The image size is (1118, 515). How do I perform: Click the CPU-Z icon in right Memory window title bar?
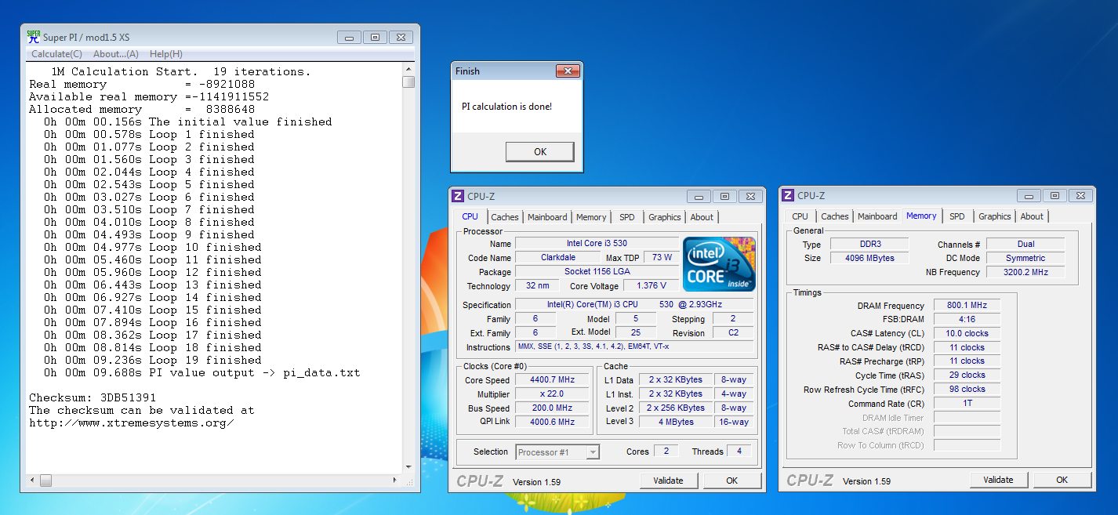pyautogui.click(x=789, y=195)
